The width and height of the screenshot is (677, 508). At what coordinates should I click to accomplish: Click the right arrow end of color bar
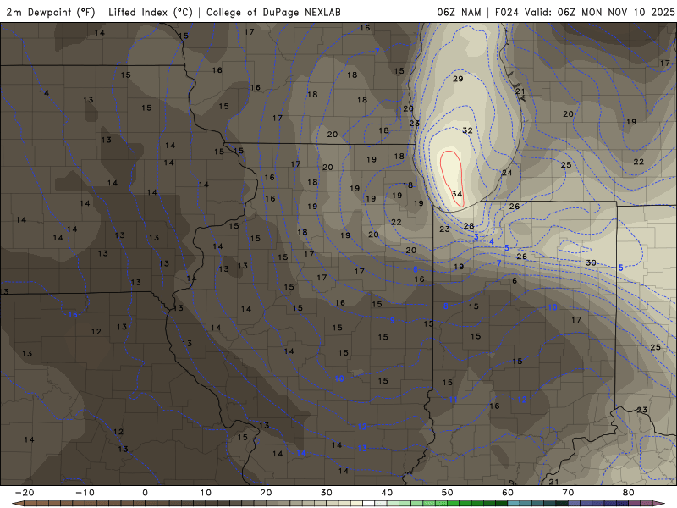click(x=658, y=503)
